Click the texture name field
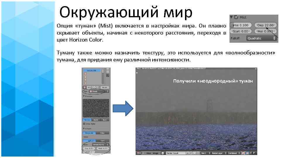Image resolution: width=281 pixels, height=158 pixels. [x=89, y=87]
